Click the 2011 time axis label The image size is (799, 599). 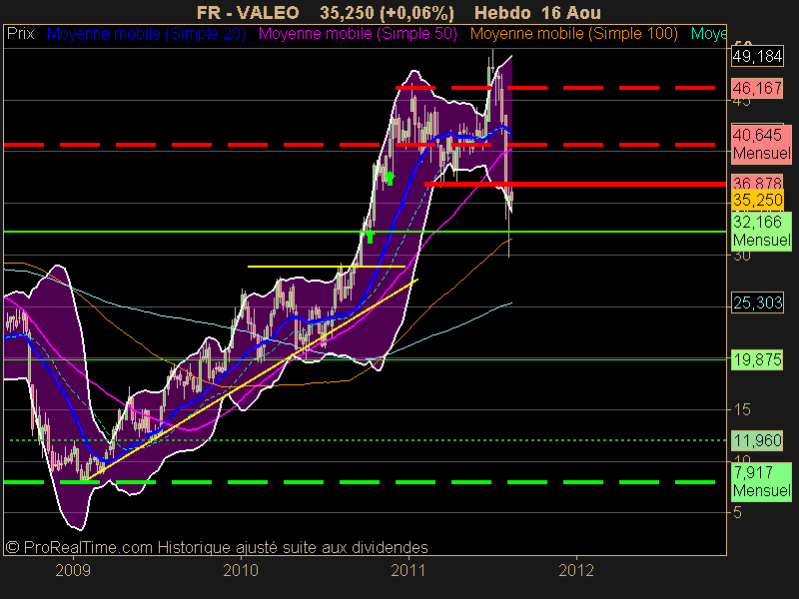[x=408, y=570]
